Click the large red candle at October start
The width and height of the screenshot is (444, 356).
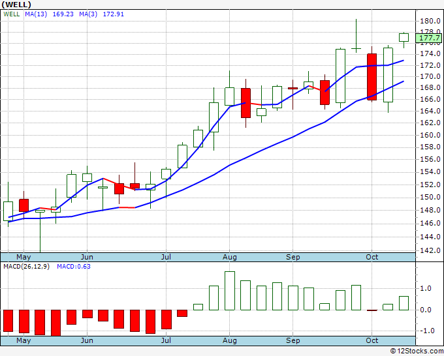click(x=372, y=77)
